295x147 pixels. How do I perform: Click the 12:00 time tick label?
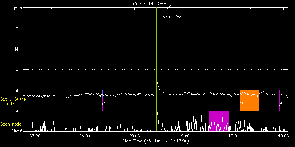click(184, 136)
